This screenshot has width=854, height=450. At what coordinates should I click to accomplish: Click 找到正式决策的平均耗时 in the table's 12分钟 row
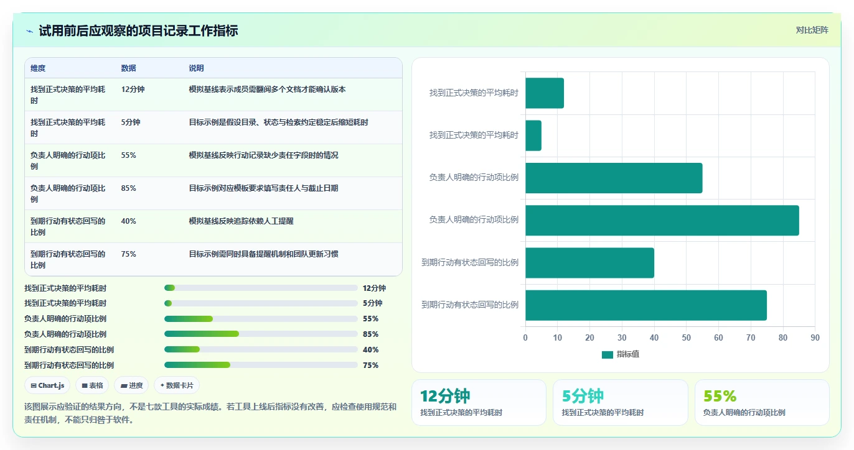point(68,94)
